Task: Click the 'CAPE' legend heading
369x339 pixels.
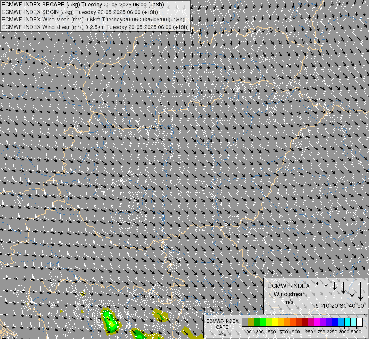Action: tap(222, 327)
